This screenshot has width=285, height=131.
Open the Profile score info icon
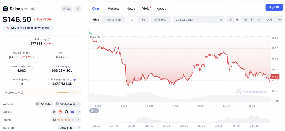22,93
